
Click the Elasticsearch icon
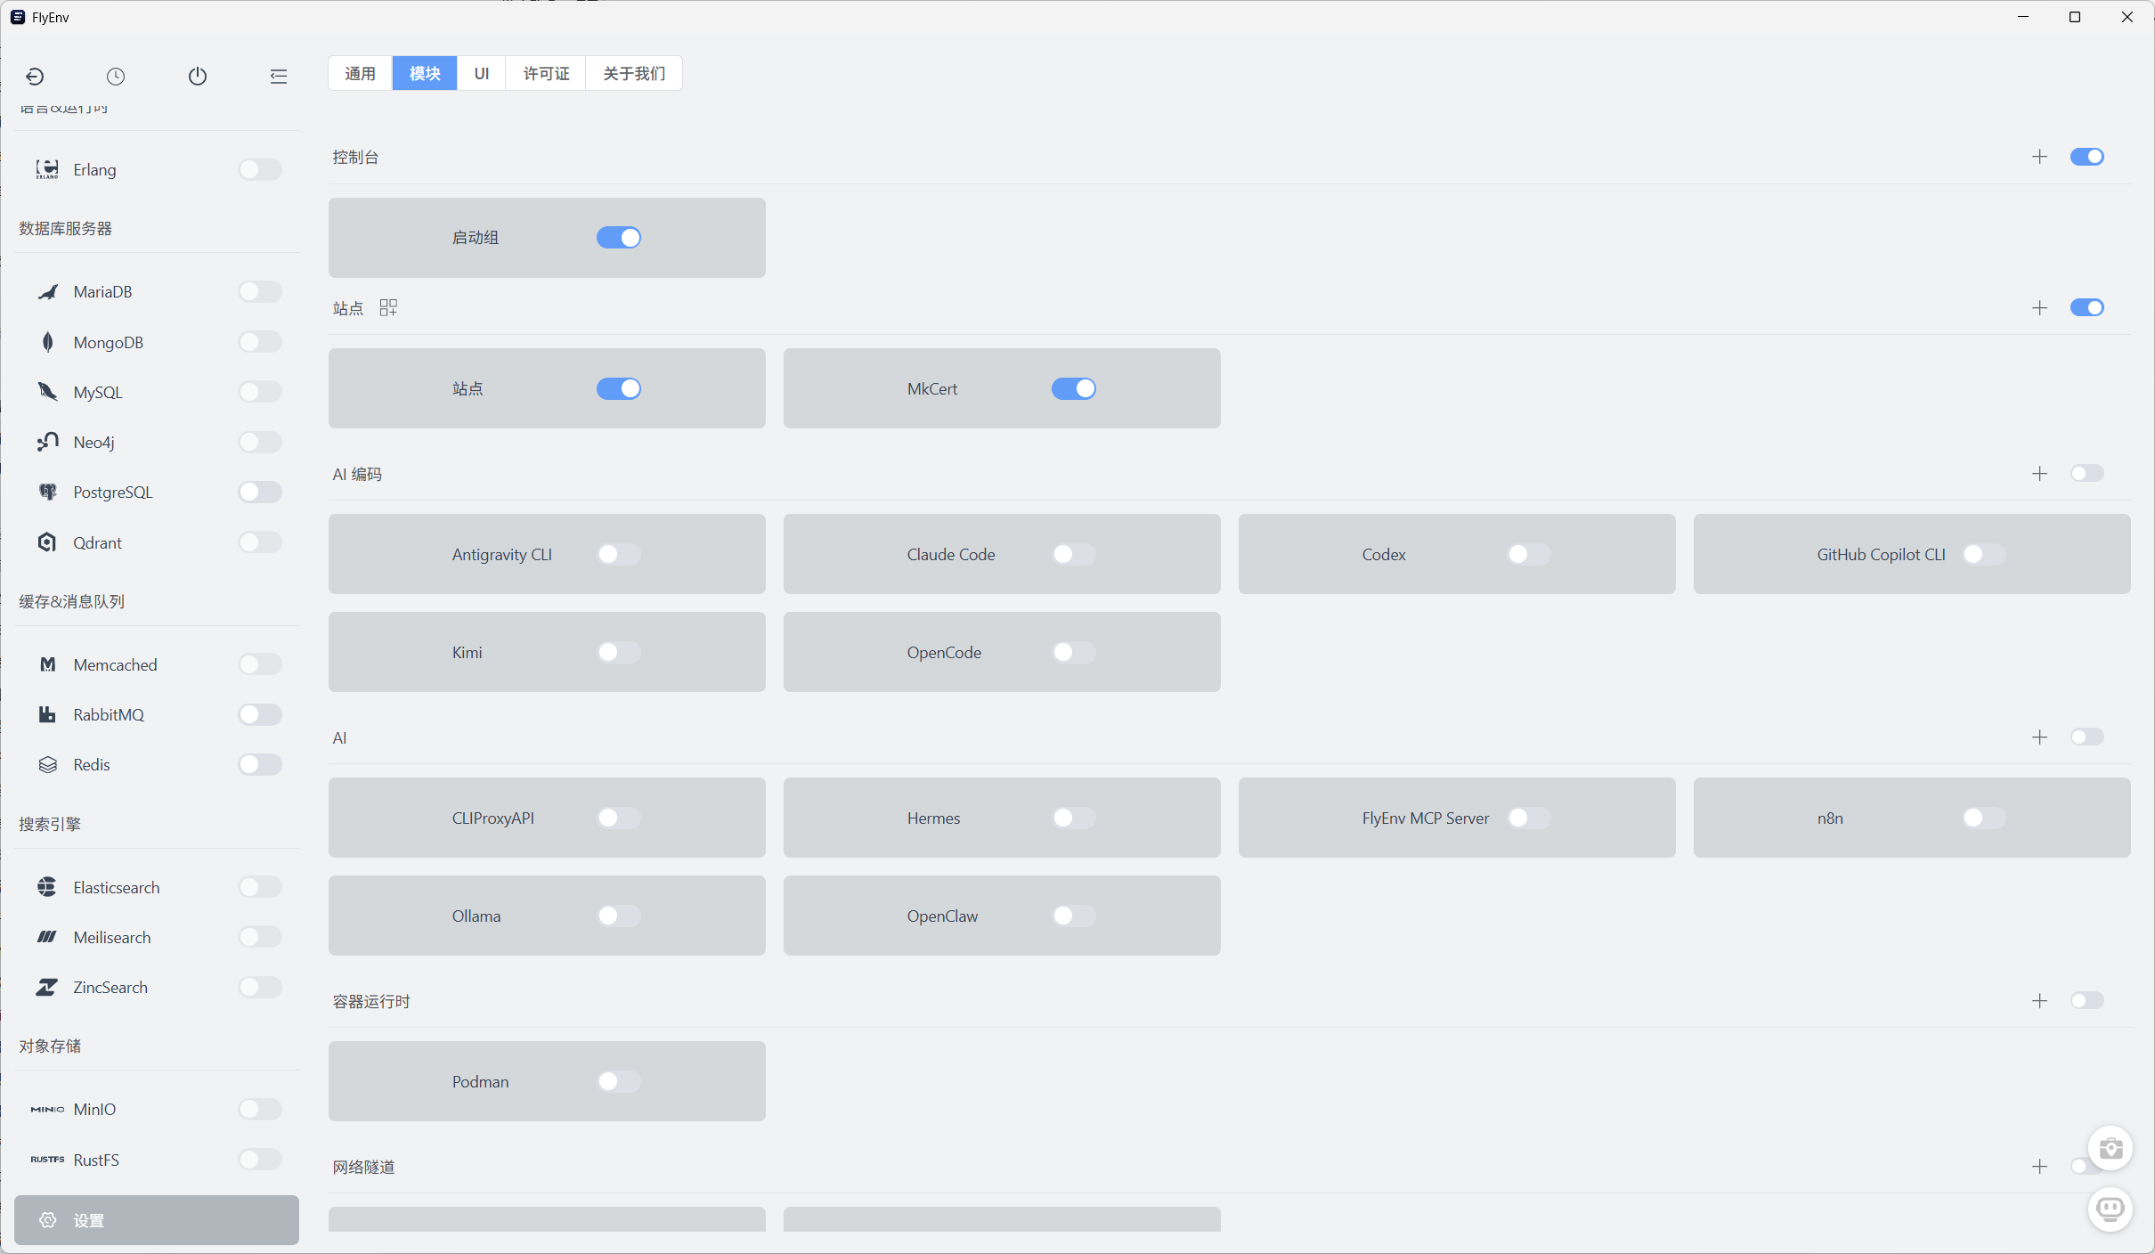click(47, 887)
